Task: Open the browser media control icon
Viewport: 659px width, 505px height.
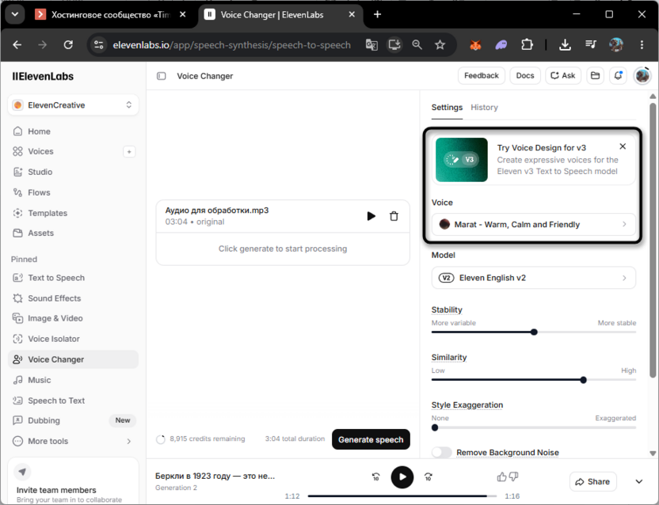Action: point(591,44)
